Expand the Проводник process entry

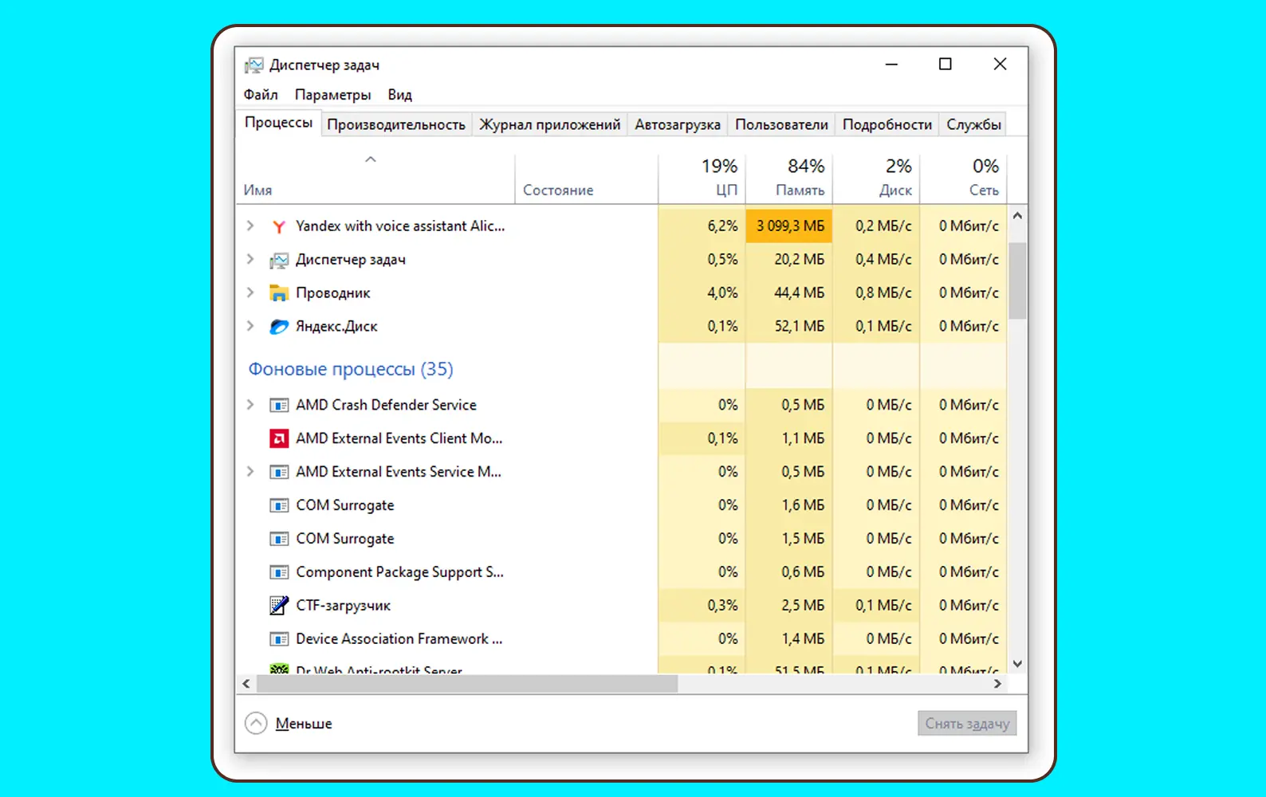(x=250, y=293)
